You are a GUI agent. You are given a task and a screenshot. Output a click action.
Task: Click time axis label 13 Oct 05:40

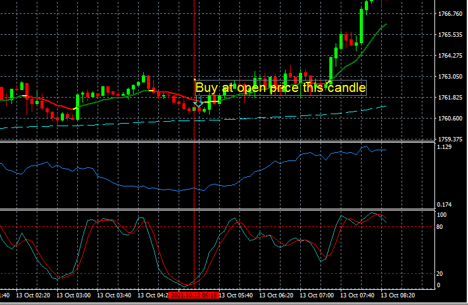pos(236,295)
